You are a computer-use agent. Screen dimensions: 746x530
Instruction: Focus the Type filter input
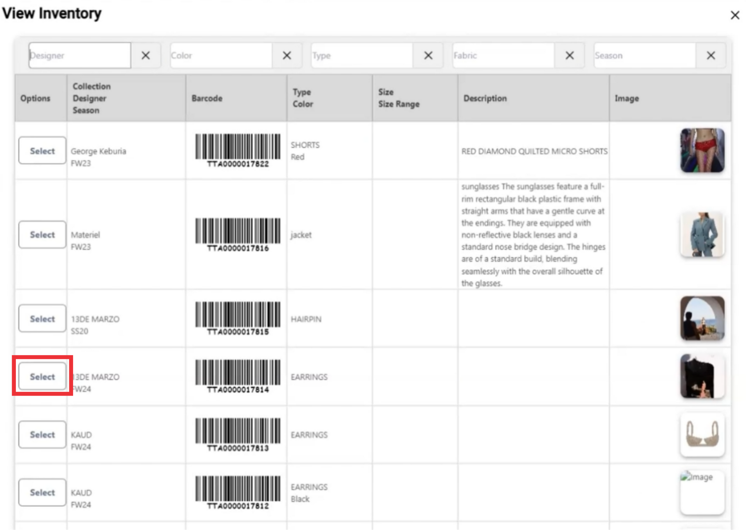(362, 56)
